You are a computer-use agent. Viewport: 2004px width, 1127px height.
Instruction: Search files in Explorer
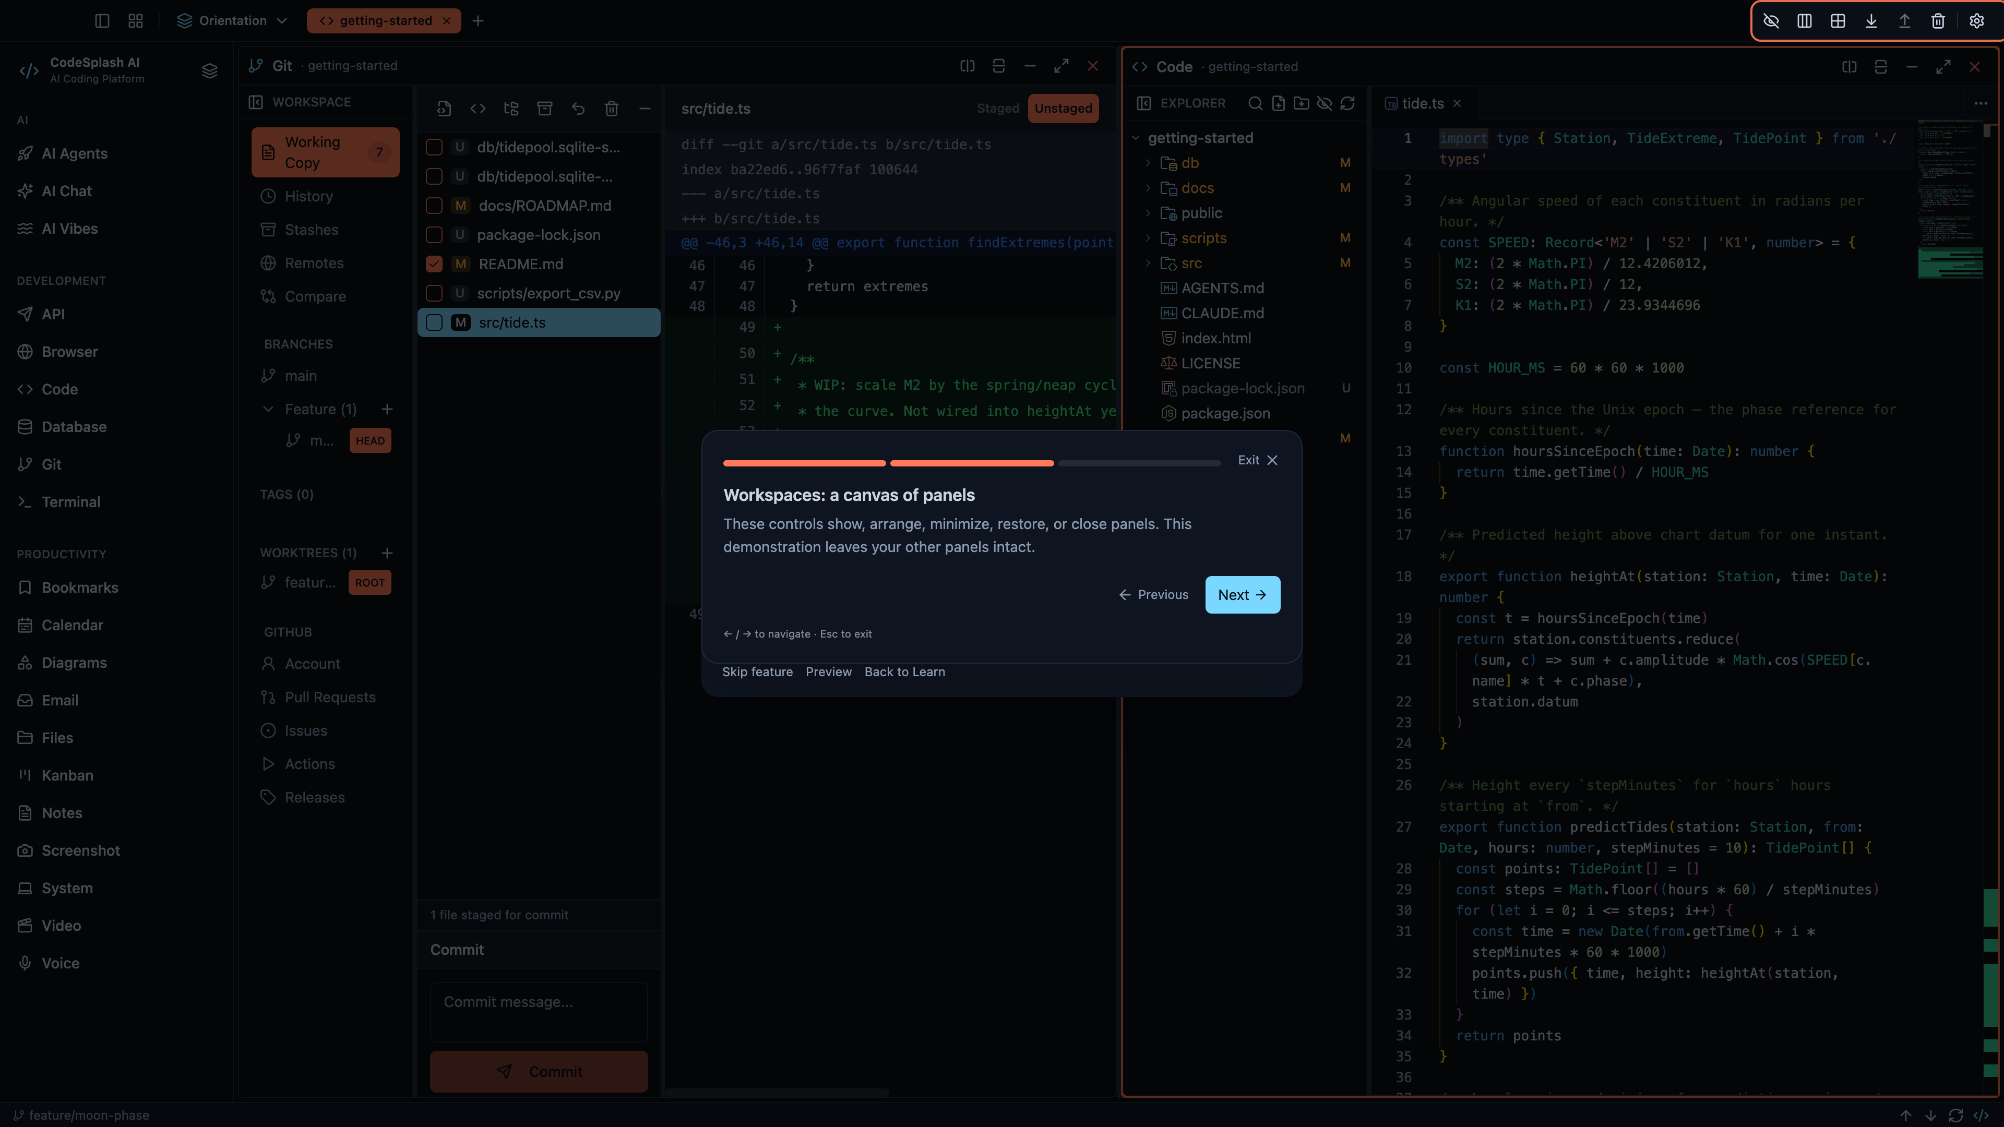[x=1255, y=103]
